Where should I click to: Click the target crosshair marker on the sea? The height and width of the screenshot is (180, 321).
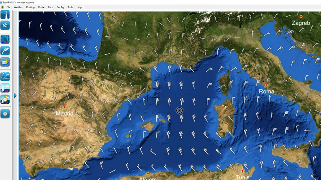(x=179, y=110)
